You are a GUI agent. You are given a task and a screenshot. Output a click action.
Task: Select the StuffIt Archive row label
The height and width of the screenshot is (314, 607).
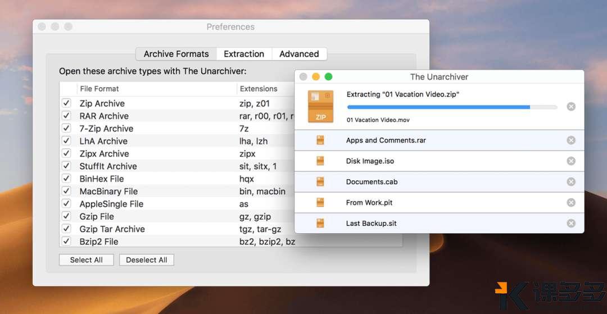[108, 166]
